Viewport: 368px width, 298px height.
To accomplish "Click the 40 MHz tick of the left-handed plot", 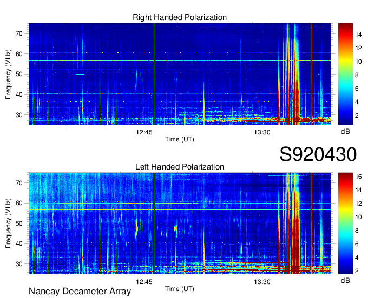I will [x=19, y=243].
